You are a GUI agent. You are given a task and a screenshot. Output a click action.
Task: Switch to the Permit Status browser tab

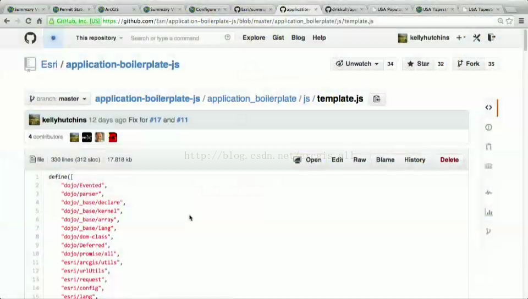[x=70, y=9]
